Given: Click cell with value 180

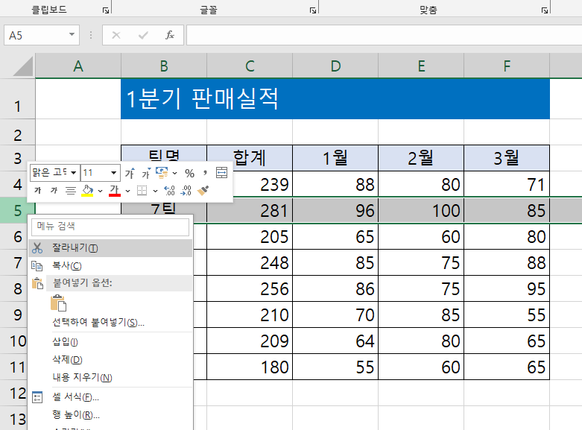Looking at the screenshot, I should point(250,367).
